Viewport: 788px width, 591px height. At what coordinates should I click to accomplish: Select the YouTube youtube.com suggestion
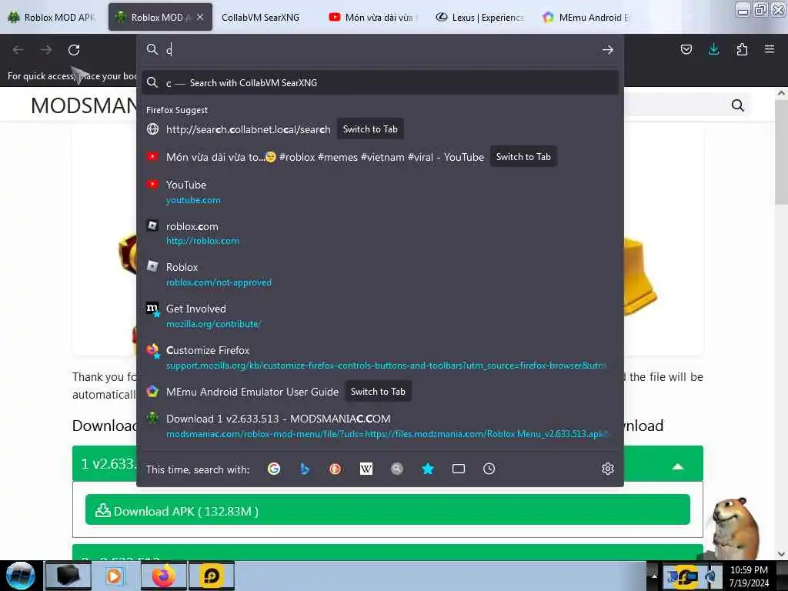[380, 192]
